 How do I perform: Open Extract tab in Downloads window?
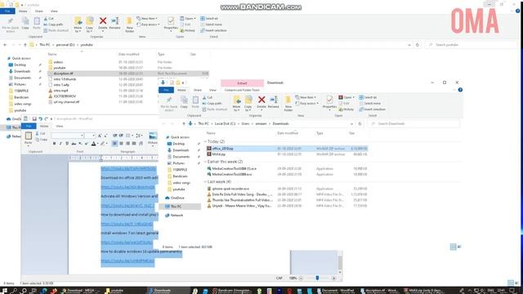[x=242, y=83]
